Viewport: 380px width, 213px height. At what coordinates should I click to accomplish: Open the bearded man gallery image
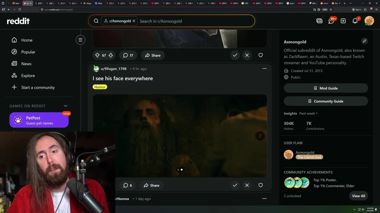[x=180, y=136]
